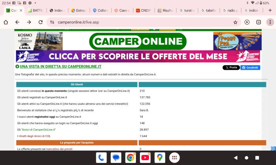276x165 pixels.
Task: Click the Facebook Condividi button
Action: [250, 67]
